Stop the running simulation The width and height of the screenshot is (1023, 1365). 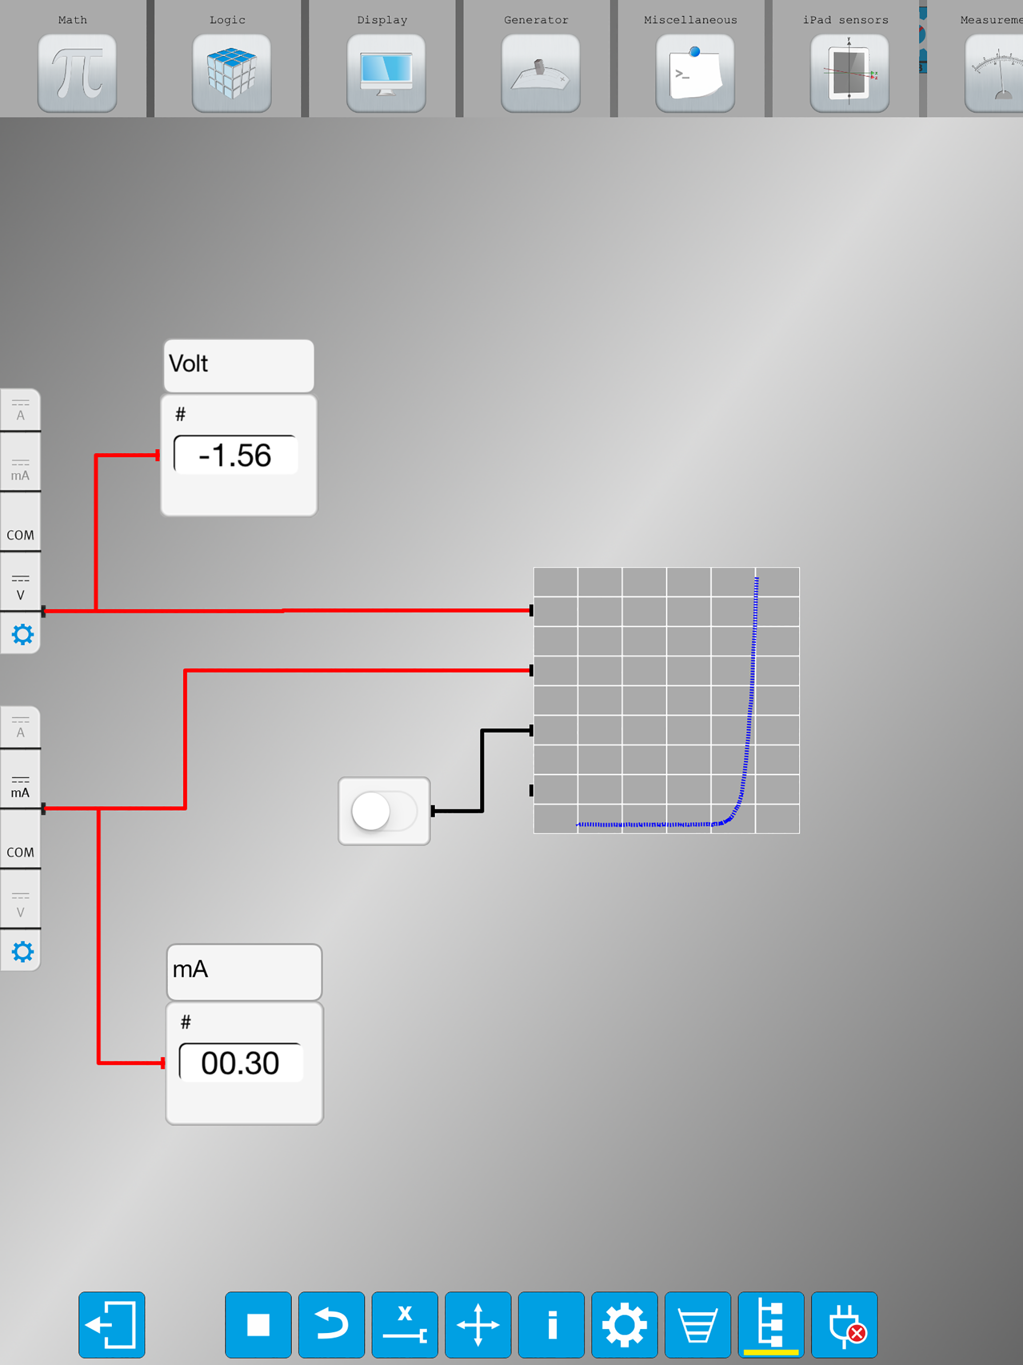[258, 1325]
